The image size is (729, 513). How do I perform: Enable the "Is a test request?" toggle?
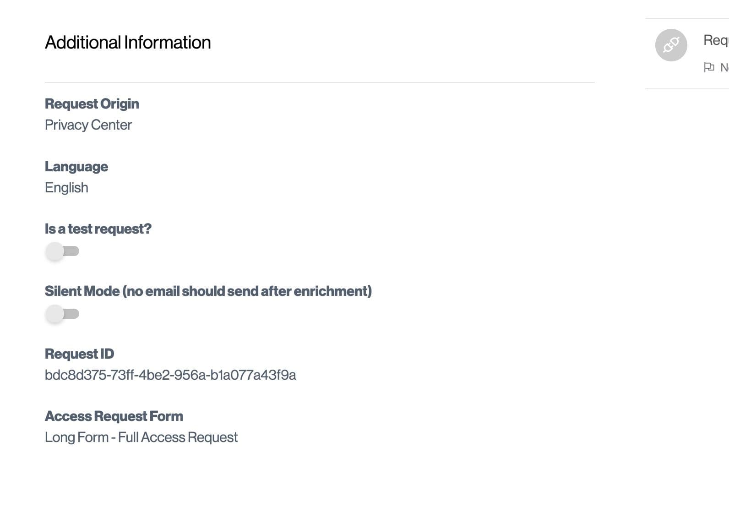point(62,251)
